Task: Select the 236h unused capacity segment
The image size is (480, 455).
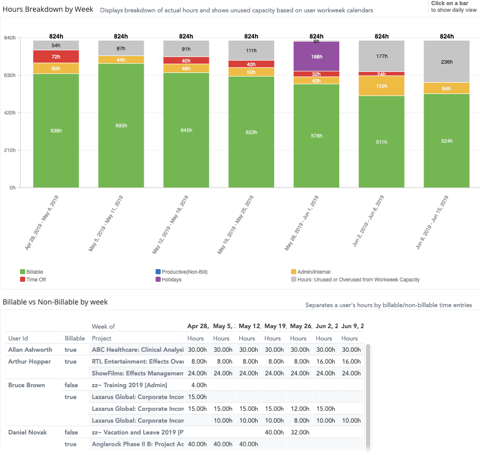Action: tap(447, 62)
